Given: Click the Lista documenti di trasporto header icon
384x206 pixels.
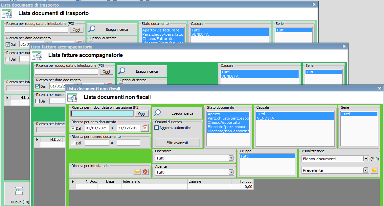Looking at the screenshot, I should point(7,13).
